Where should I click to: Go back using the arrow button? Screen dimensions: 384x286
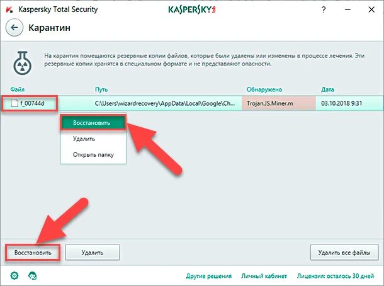click(14, 28)
